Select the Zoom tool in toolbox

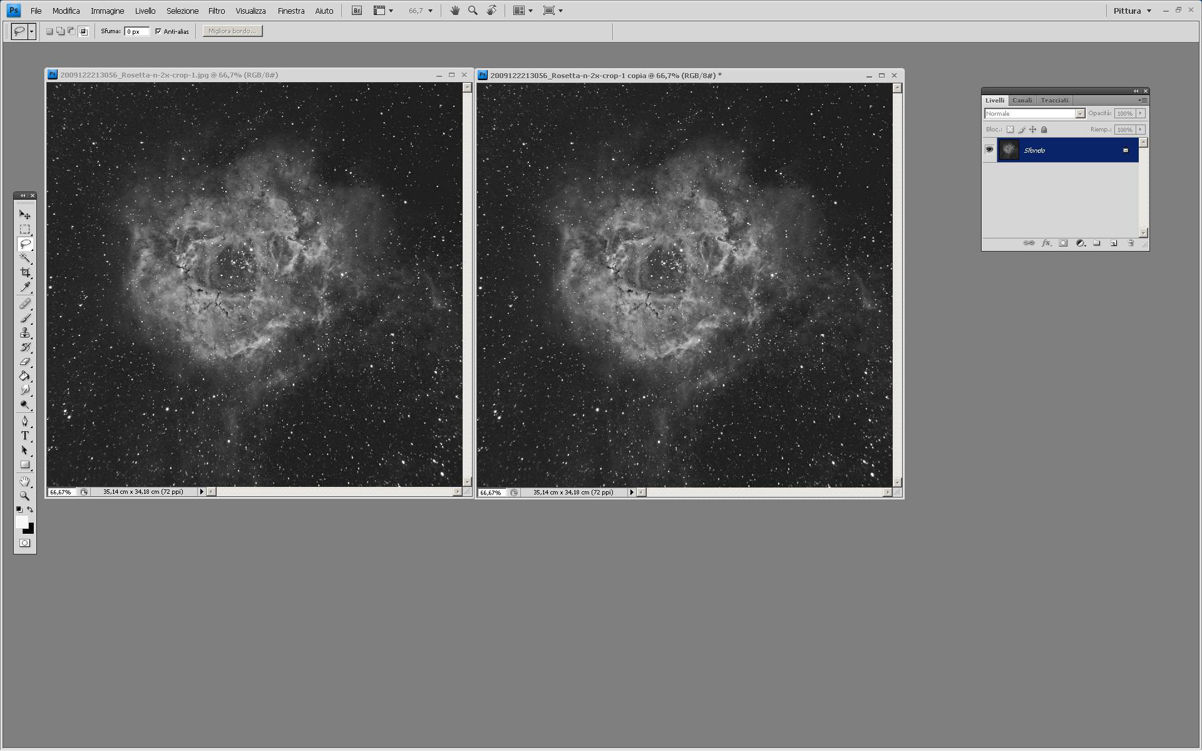(25, 496)
